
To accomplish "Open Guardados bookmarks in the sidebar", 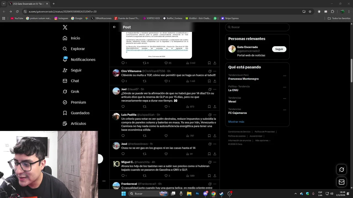I will coord(76,113).
